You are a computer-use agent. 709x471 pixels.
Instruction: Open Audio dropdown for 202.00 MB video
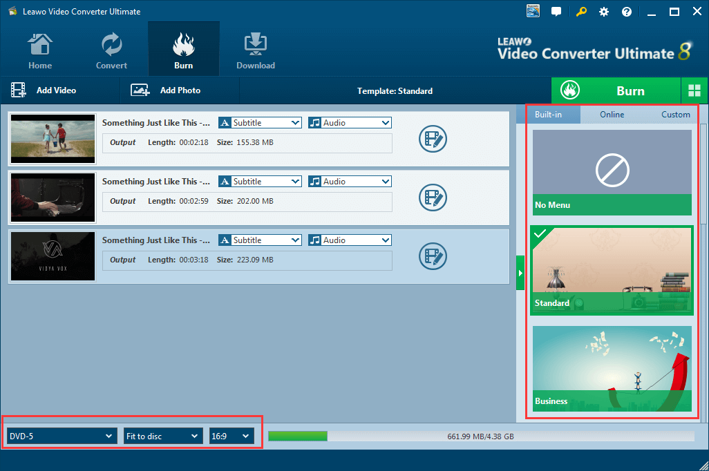[350, 182]
